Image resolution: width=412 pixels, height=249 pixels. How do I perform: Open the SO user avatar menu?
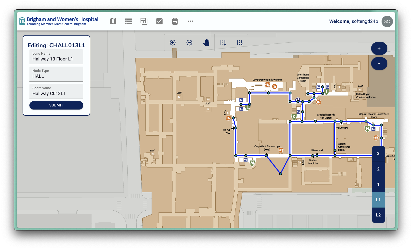pos(387,21)
